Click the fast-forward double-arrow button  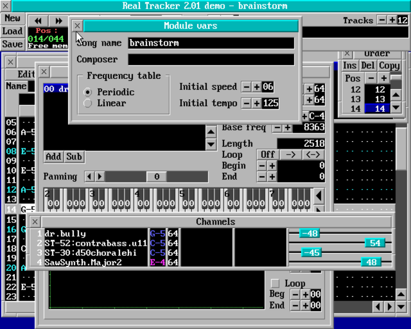tap(58, 21)
